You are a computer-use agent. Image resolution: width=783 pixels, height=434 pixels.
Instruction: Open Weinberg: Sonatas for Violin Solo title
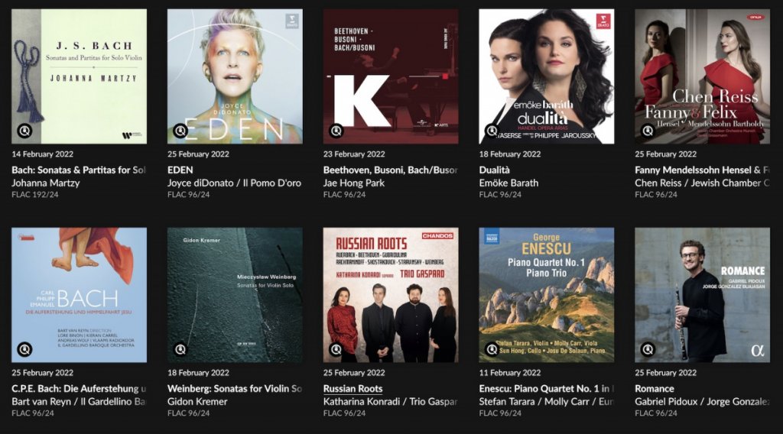[235, 389]
